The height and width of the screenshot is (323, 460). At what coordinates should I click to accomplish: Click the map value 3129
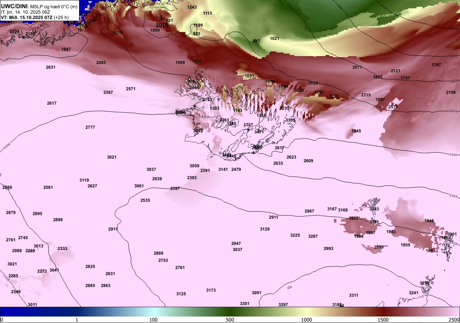pyautogui.click(x=265, y=229)
